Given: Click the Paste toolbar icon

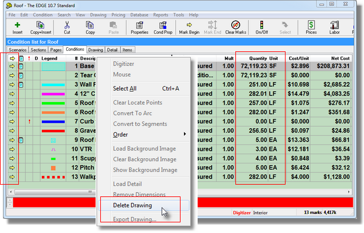Looking at the screenshot, I should coord(113,28).
